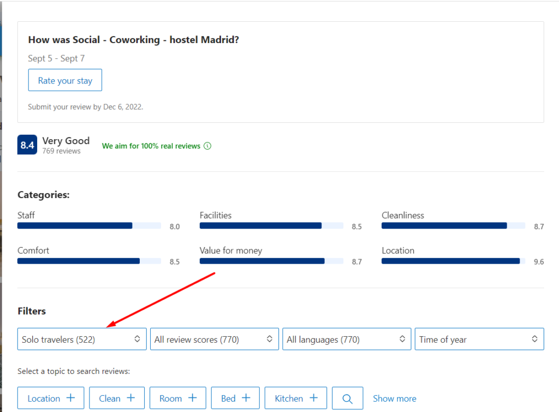Click the Categories heading
The width and height of the screenshot is (559, 412).
(x=44, y=195)
